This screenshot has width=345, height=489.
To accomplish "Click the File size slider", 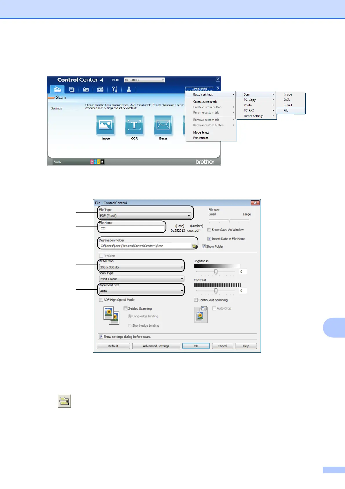I will [229, 221].
